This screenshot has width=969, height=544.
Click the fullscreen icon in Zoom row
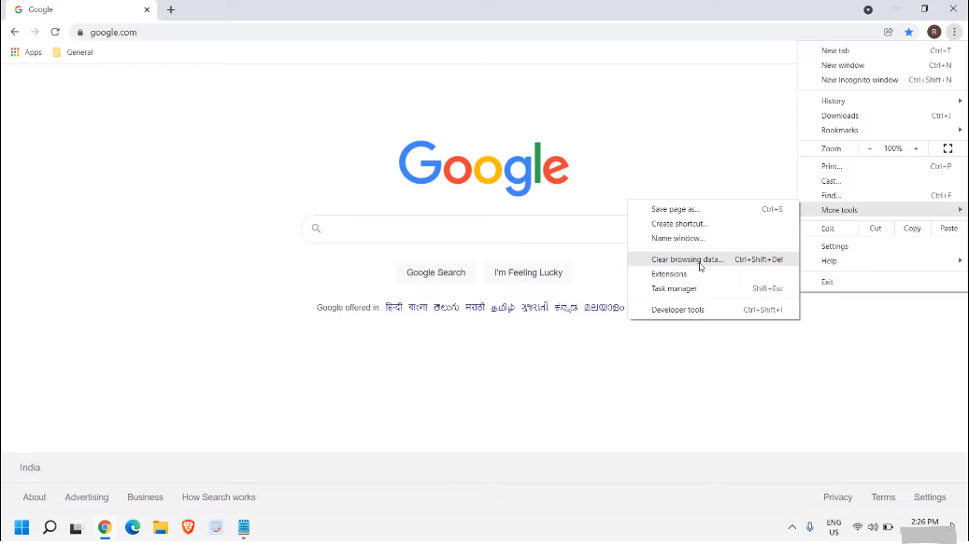coord(948,148)
